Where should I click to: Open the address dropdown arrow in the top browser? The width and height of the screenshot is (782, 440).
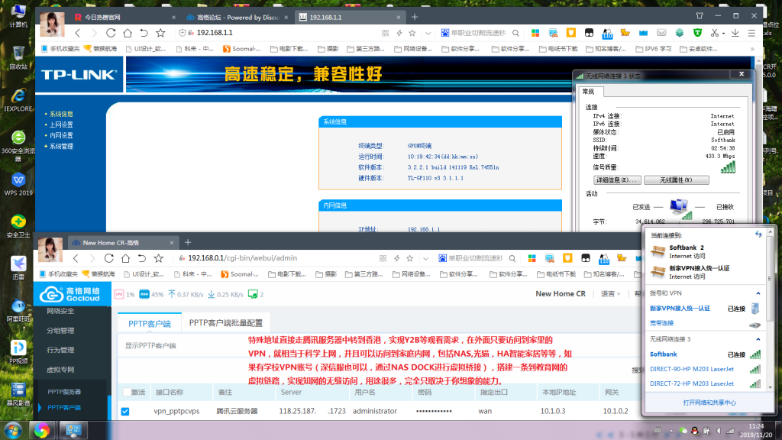(x=428, y=33)
